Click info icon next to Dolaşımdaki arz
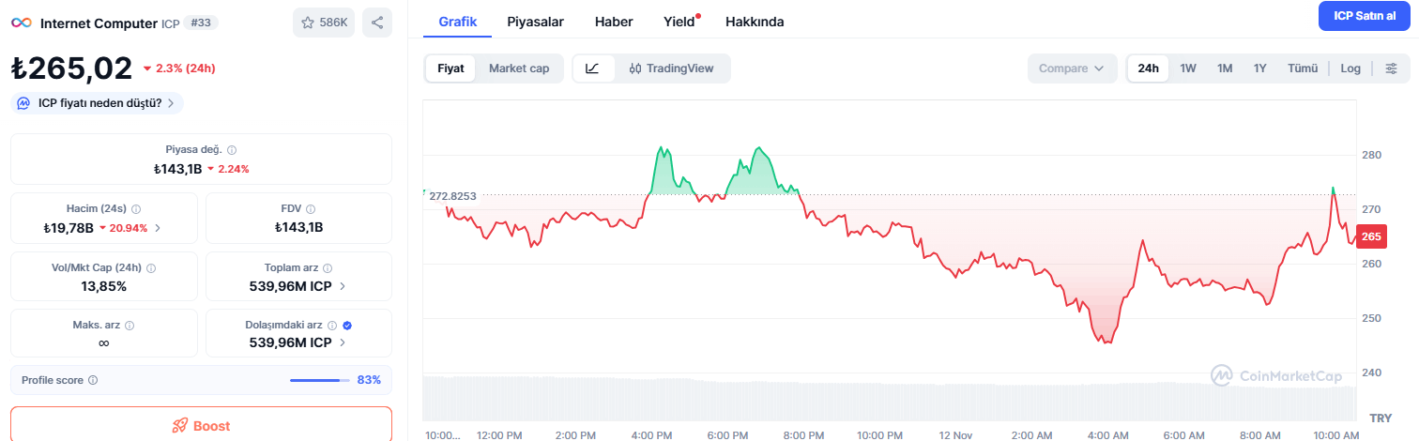Screen dimensions: 1419x441 (332, 326)
